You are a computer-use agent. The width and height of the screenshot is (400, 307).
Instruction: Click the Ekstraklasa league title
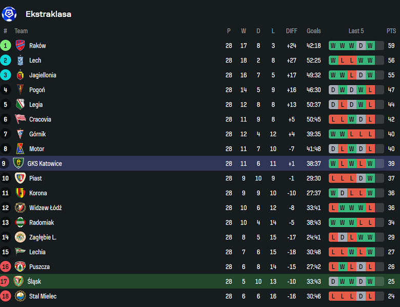pos(48,14)
